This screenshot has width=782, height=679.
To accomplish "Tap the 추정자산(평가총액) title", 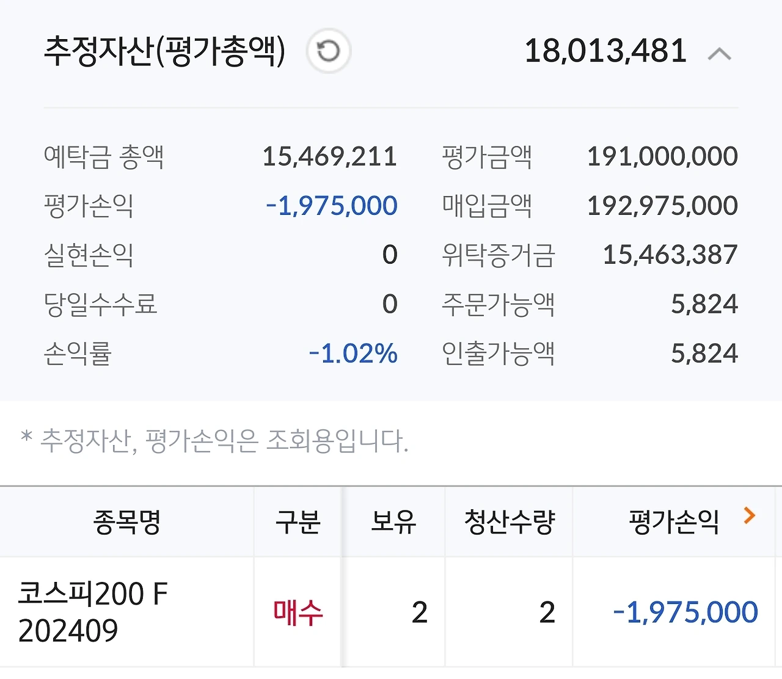I will [165, 51].
